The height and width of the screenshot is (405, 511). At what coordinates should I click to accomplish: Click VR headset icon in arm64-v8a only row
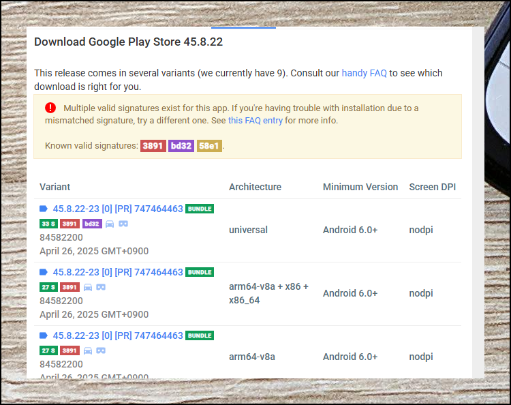pyautogui.click(x=101, y=350)
